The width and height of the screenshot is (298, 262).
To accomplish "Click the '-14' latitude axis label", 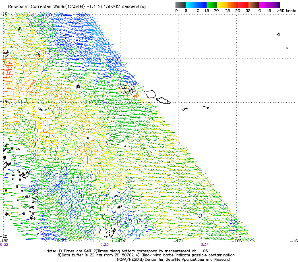I will tap(4, 101).
